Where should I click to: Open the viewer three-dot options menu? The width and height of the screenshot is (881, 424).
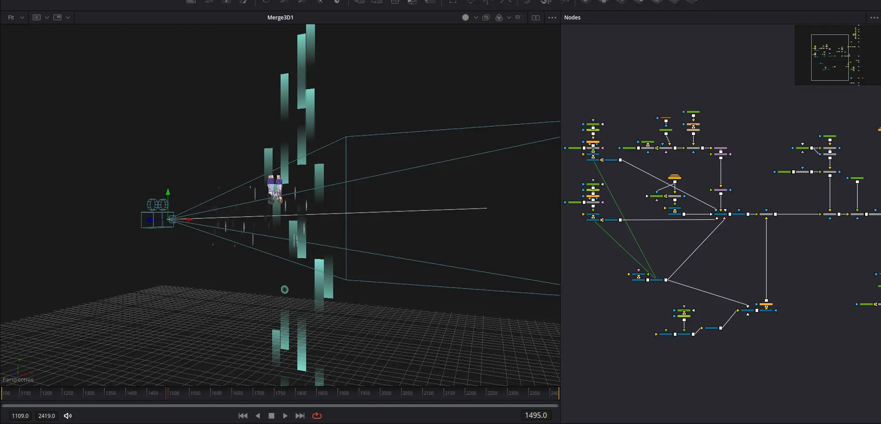tap(552, 18)
